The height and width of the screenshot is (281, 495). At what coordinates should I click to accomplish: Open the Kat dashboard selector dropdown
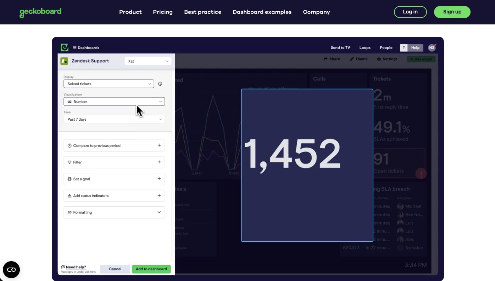coord(148,61)
